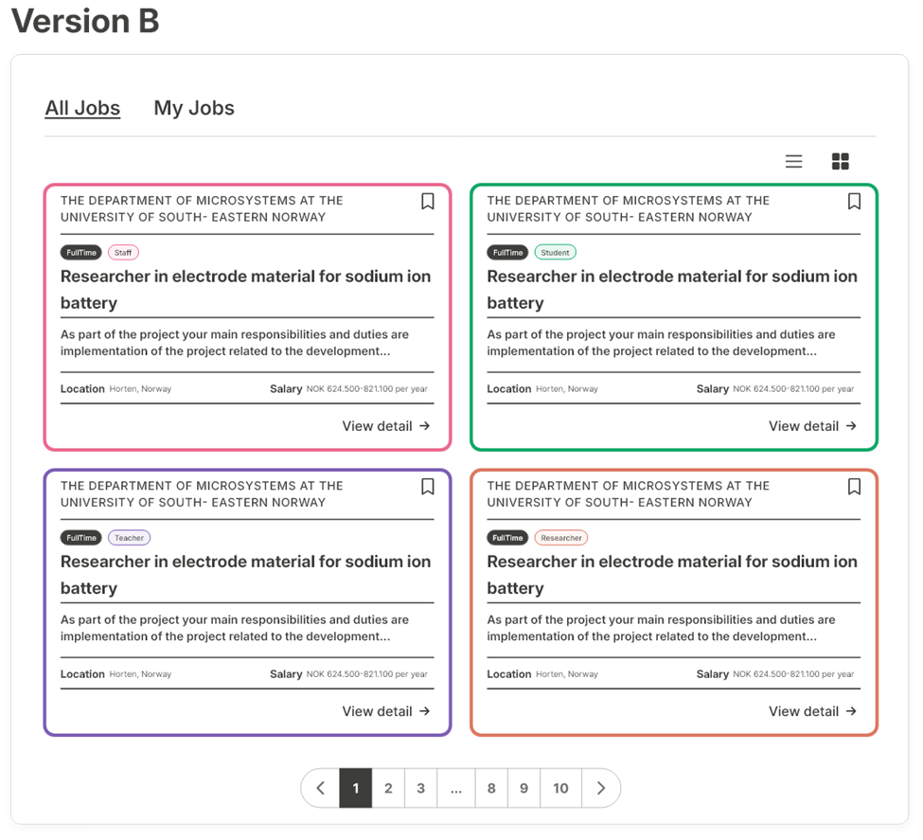
Task: View detail of the Staff job card
Action: click(x=386, y=426)
